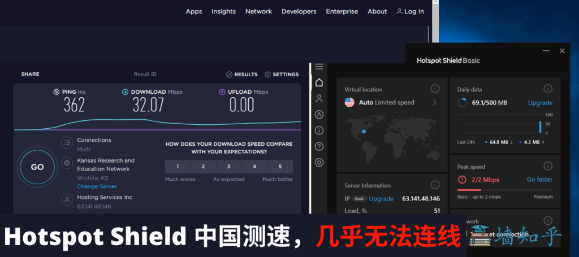Click the daily data usage ring
This screenshot has width=579, height=257.
pos(463,103)
